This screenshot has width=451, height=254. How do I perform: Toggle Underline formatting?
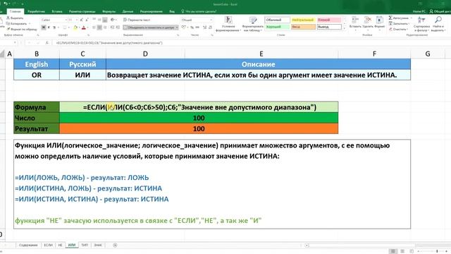pos(54,28)
